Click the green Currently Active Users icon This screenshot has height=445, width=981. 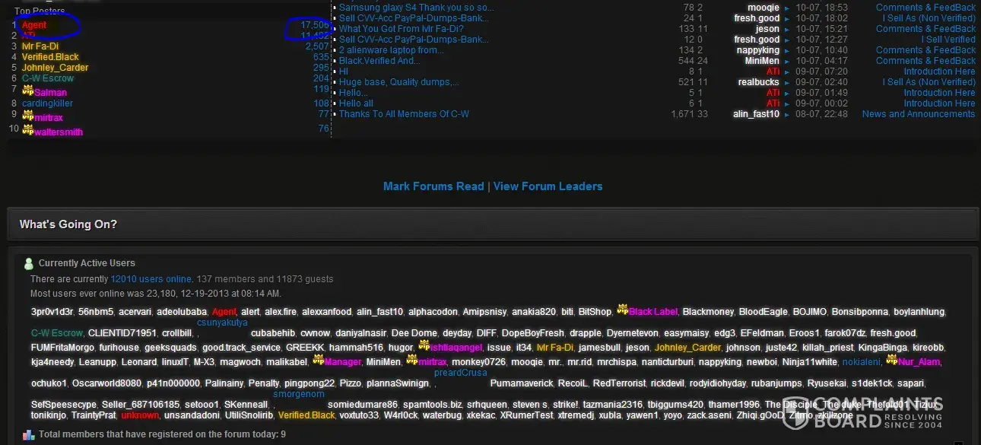click(x=29, y=264)
